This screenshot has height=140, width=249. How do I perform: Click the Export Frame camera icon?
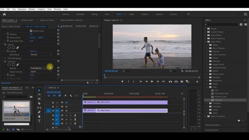(182, 81)
